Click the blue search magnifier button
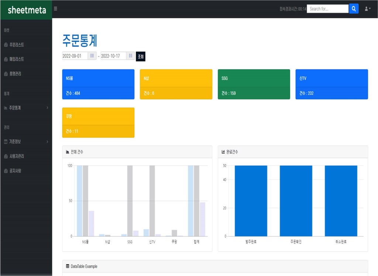The height and width of the screenshot is (276, 378). 354,9
